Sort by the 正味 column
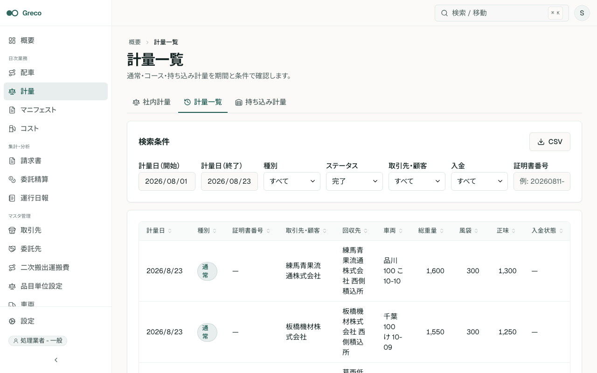 pyautogui.click(x=506, y=231)
